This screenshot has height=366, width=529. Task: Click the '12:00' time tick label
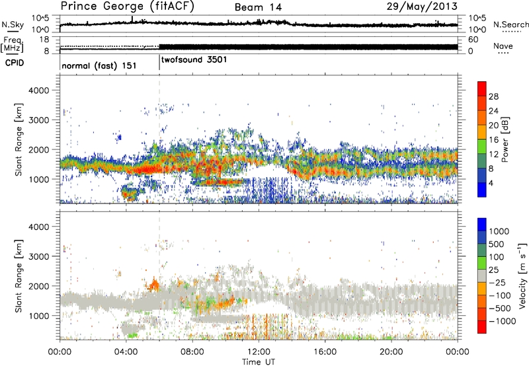click(259, 352)
